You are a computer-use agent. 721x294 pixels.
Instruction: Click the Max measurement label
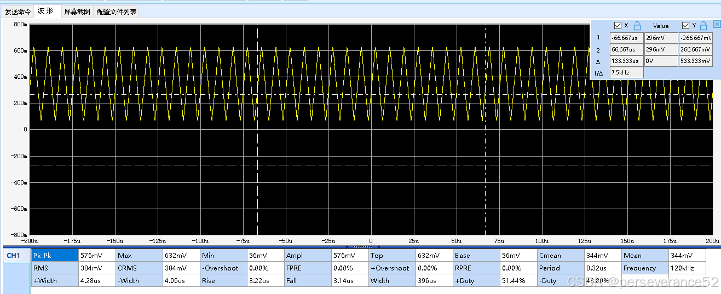140,256
